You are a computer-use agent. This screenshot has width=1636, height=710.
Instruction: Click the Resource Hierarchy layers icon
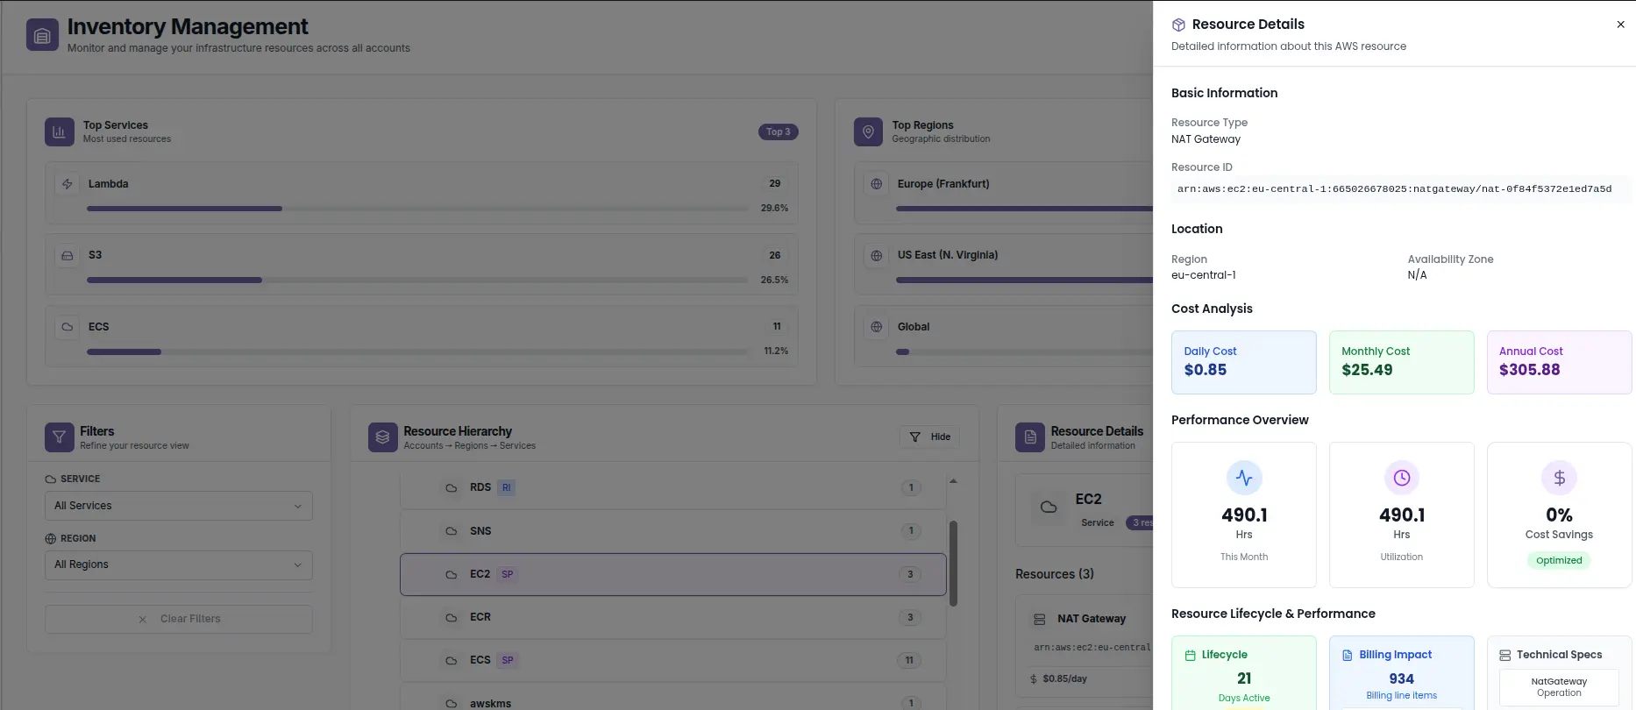pos(382,437)
